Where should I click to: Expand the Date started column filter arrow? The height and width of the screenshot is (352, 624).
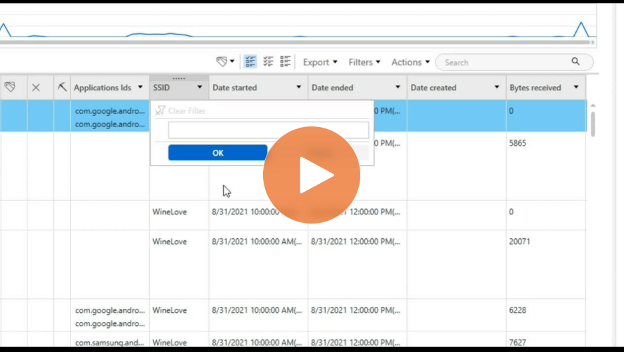pyautogui.click(x=298, y=87)
